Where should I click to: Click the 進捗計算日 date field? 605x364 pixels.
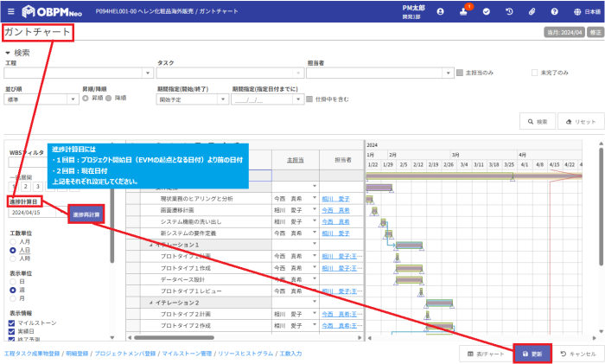click(x=35, y=212)
